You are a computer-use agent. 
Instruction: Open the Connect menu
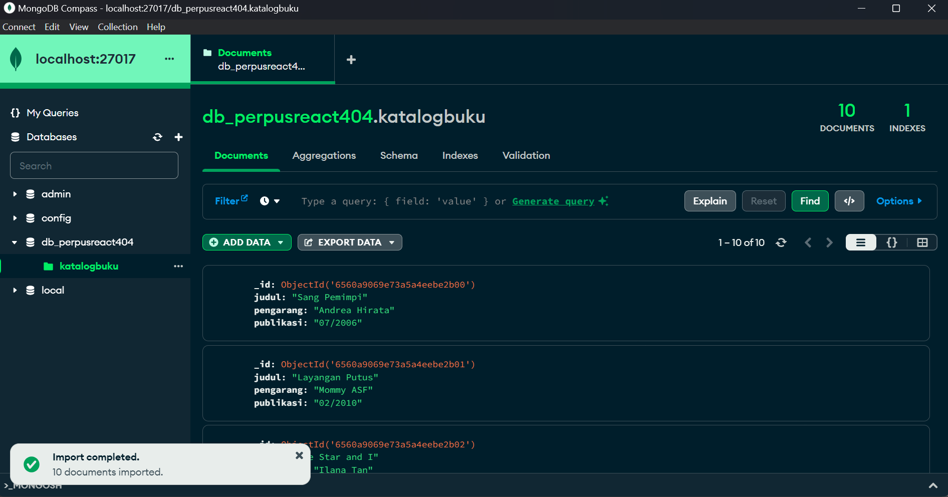pyautogui.click(x=19, y=27)
